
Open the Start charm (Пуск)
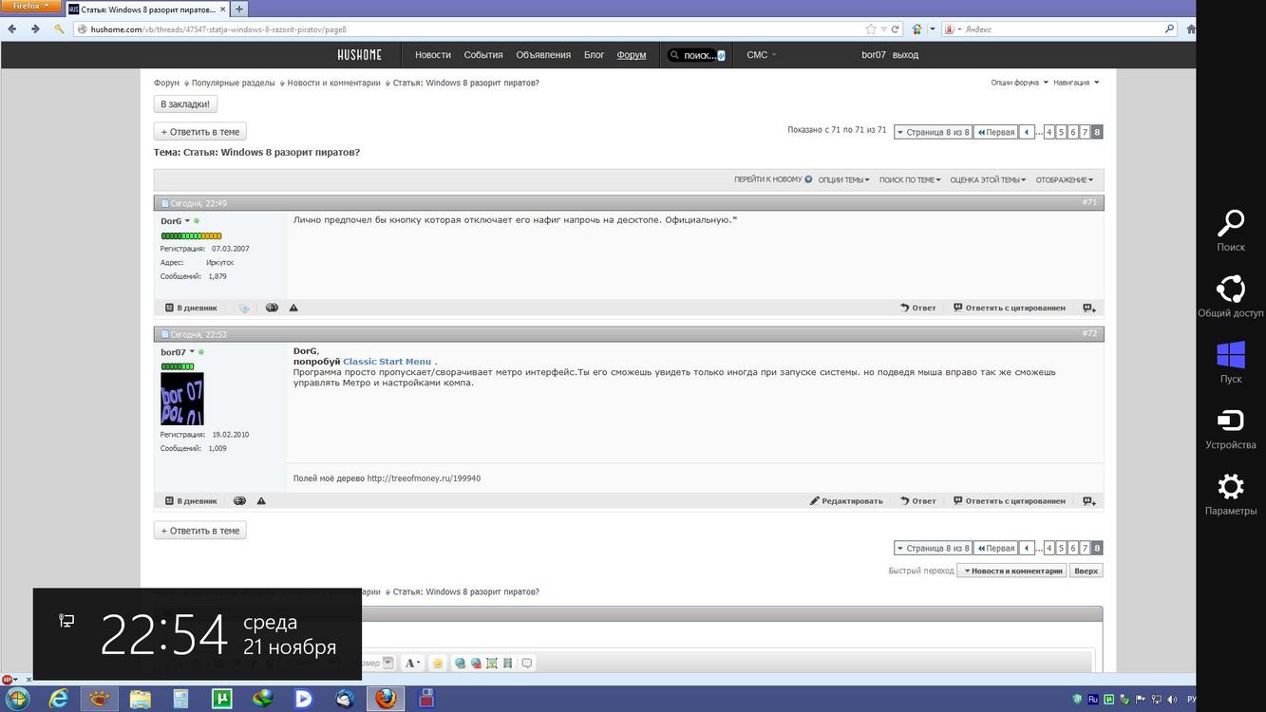tap(1231, 363)
